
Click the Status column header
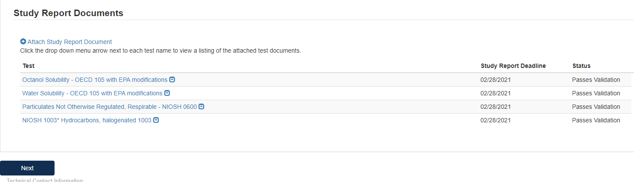coord(581,66)
